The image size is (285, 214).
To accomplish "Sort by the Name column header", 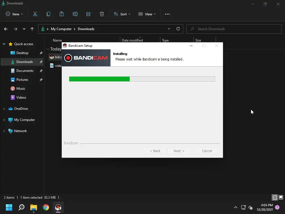I will tap(57, 40).
